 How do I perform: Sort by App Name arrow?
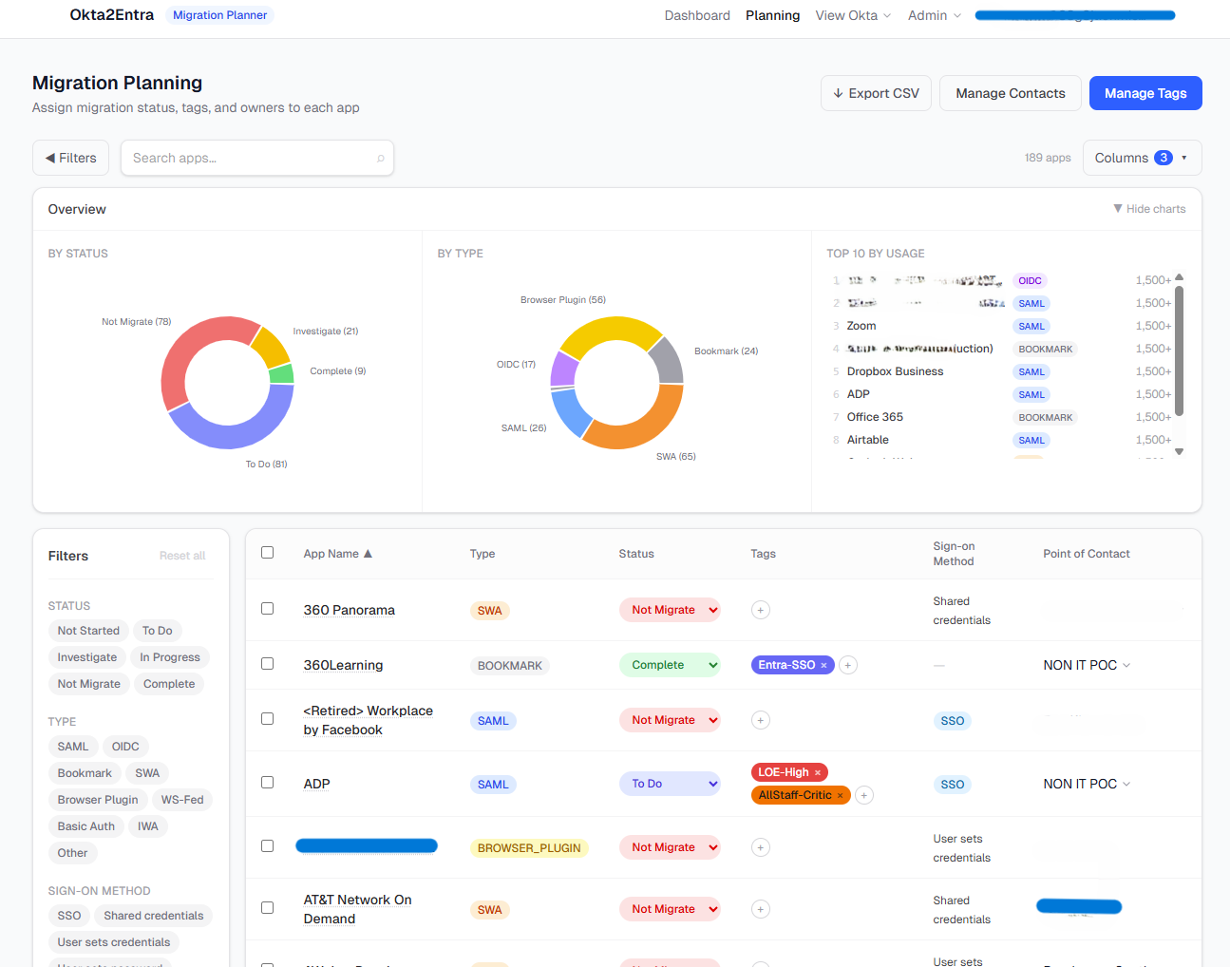tap(368, 554)
